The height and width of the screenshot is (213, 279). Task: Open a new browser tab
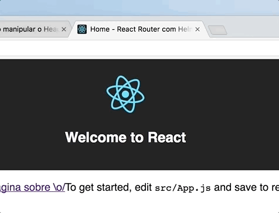(x=217, y=30)
